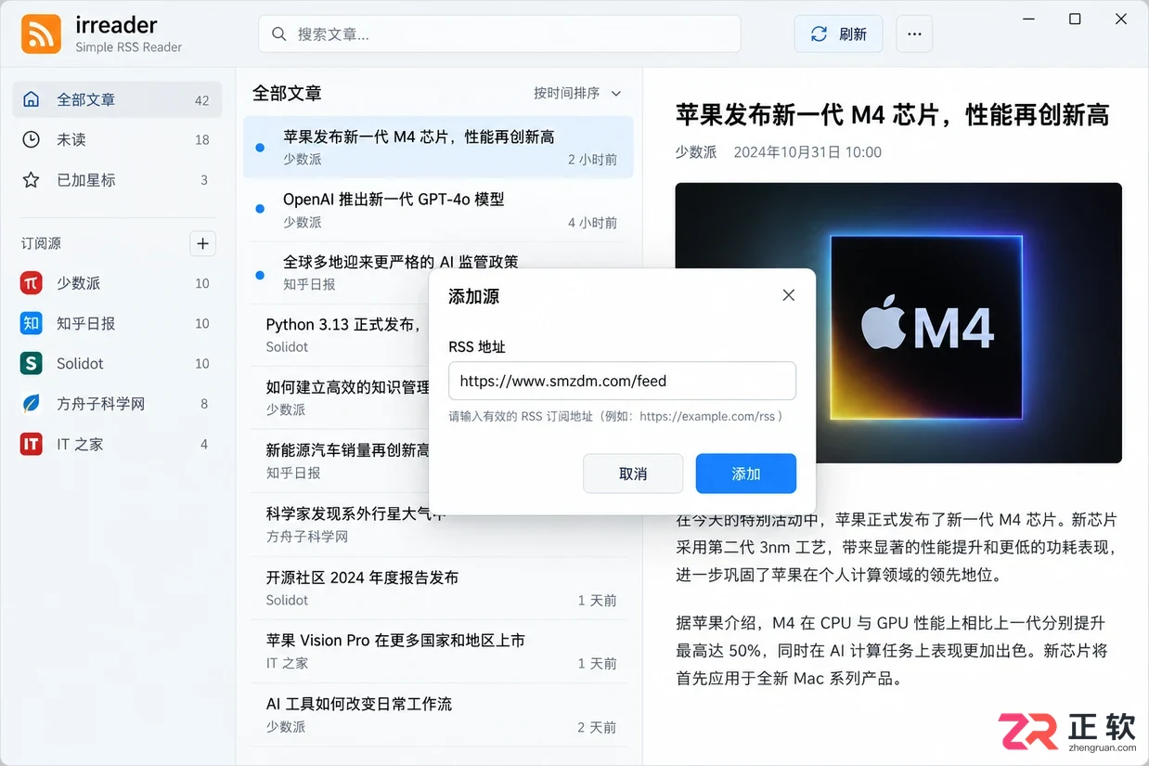Open the three-dots more options menu

[x=914, y=34]
